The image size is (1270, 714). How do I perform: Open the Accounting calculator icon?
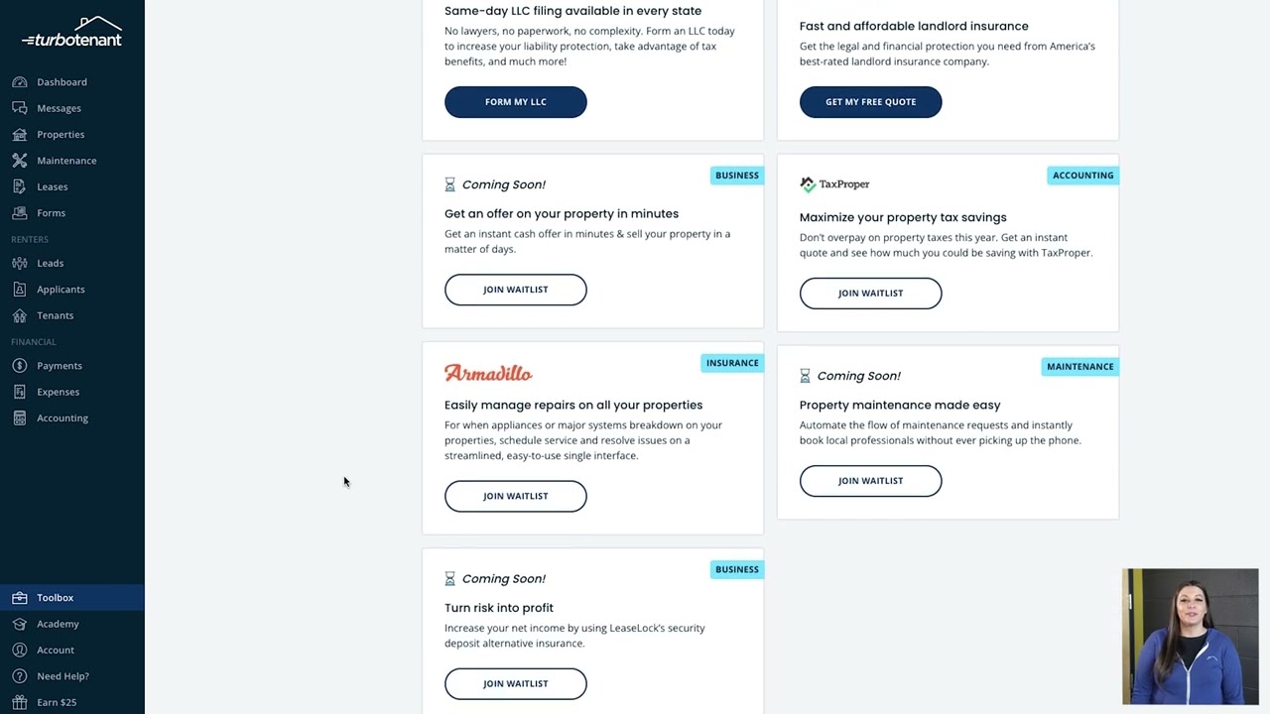point(20,418)
